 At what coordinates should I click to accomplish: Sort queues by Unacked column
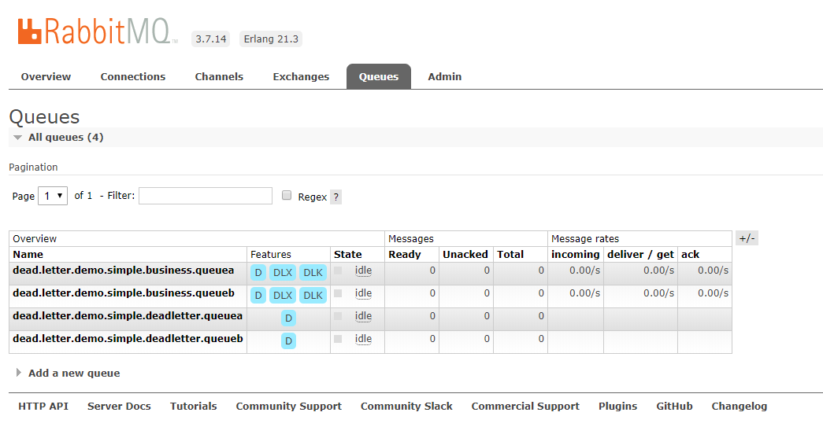[465, 254]
